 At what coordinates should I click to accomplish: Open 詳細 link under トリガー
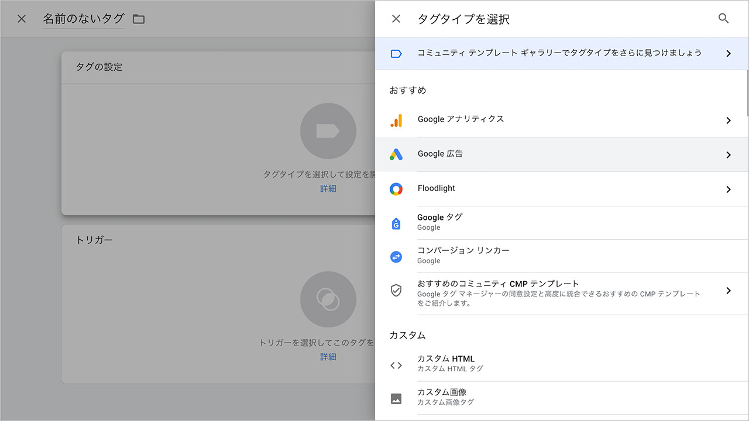(328, 357)
